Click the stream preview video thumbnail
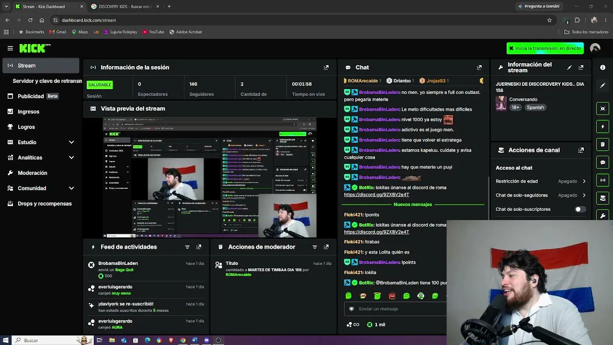Screen dimensions: 613x345 coord(210,177)
